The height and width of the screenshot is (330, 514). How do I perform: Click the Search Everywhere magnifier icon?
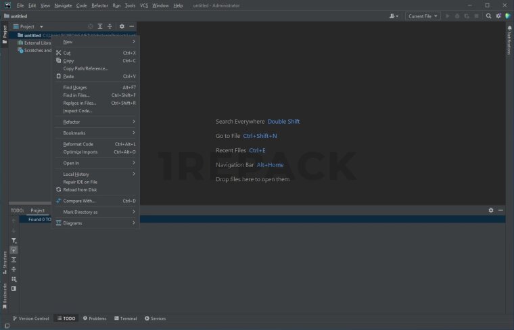(x=489, y=16)
